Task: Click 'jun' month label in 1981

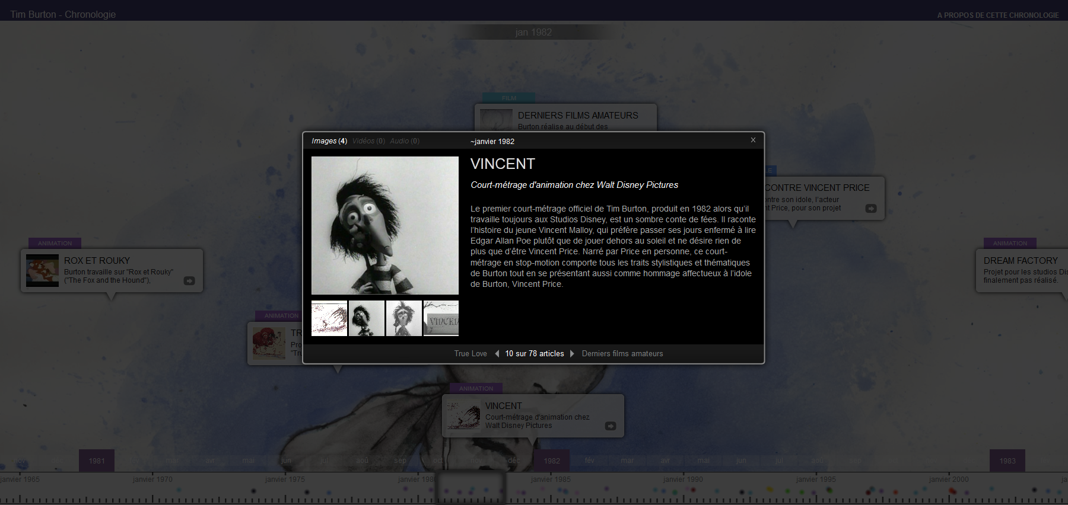Action: pos(286,461)
